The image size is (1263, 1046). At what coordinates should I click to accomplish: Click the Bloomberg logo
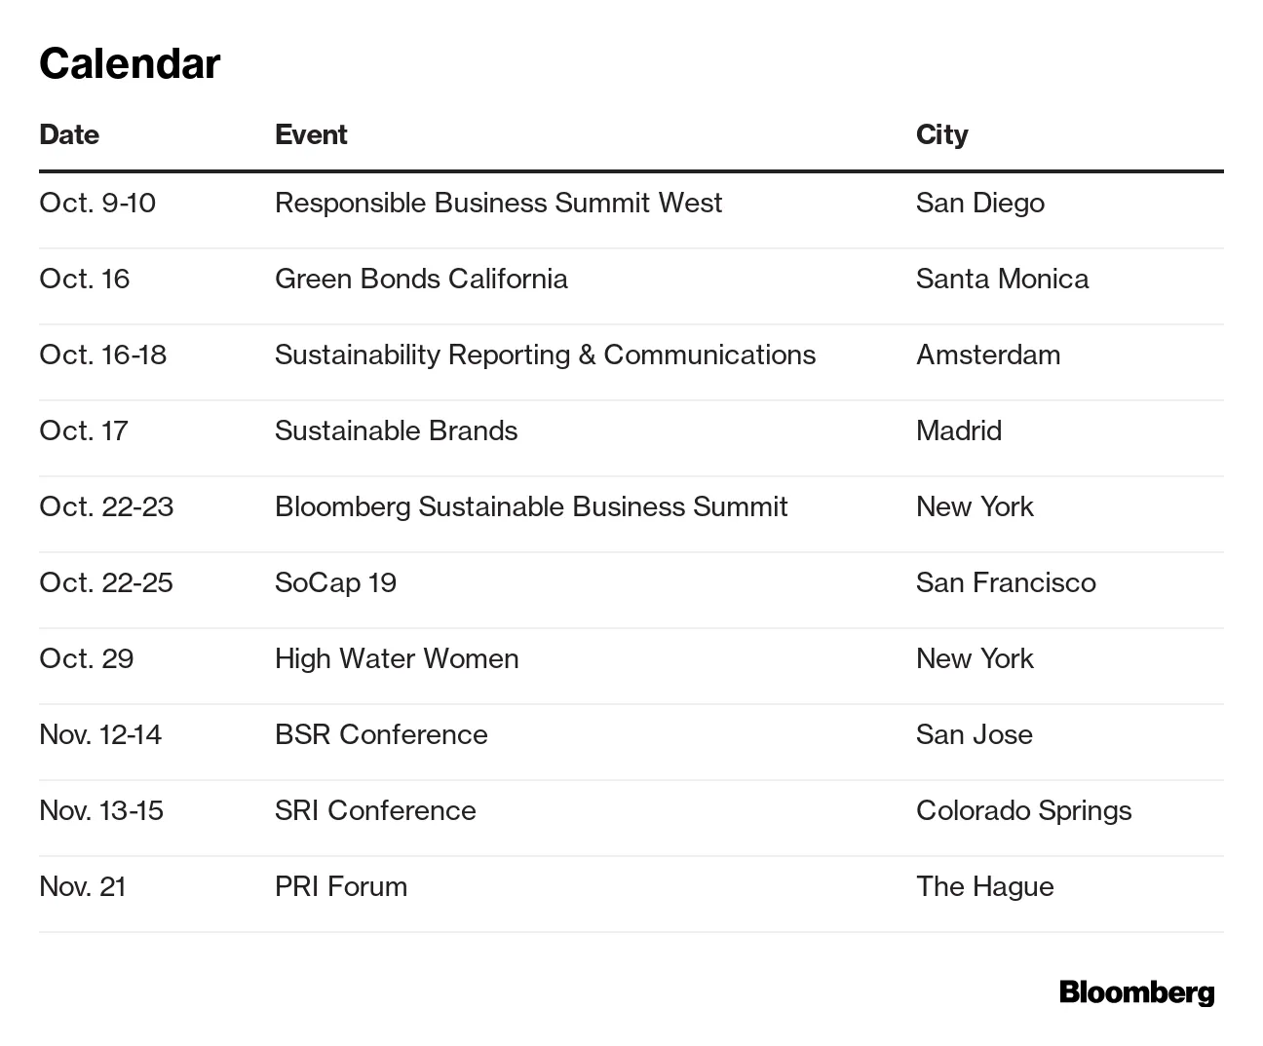coord(1136,992)
